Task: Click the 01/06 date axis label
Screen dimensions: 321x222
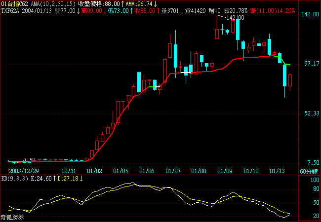Action: pyautogui.click(x=147, y=171)
